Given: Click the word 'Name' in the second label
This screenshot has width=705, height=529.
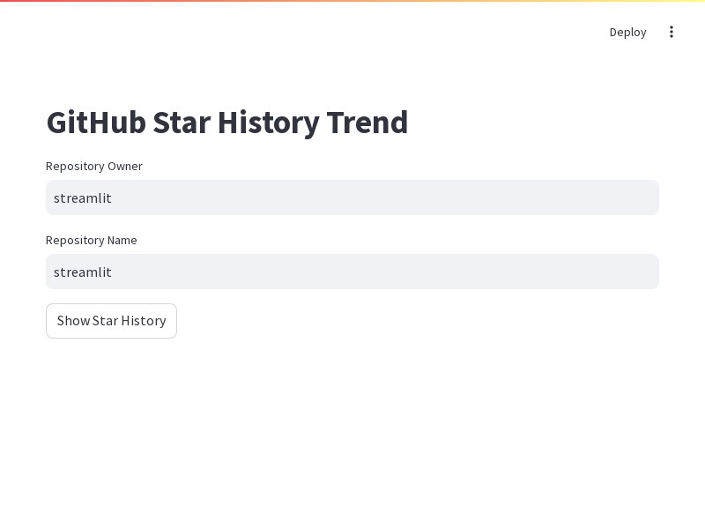Looking at the screenshot, I should coord(122,240).
